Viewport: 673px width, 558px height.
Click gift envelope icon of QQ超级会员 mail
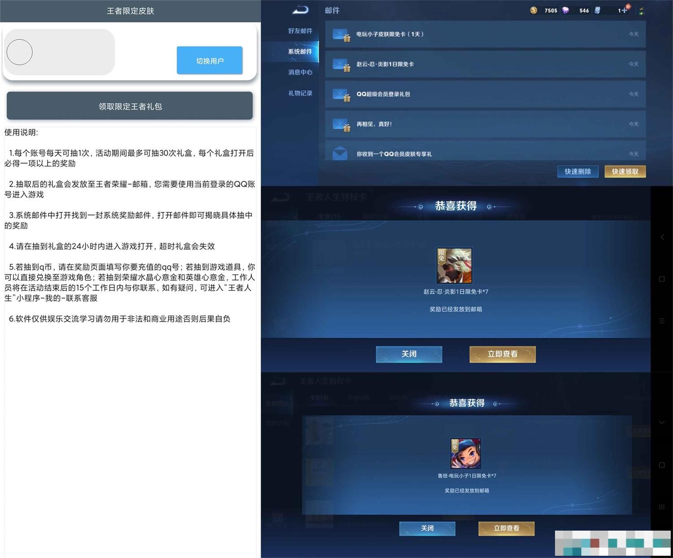point(341,95)
